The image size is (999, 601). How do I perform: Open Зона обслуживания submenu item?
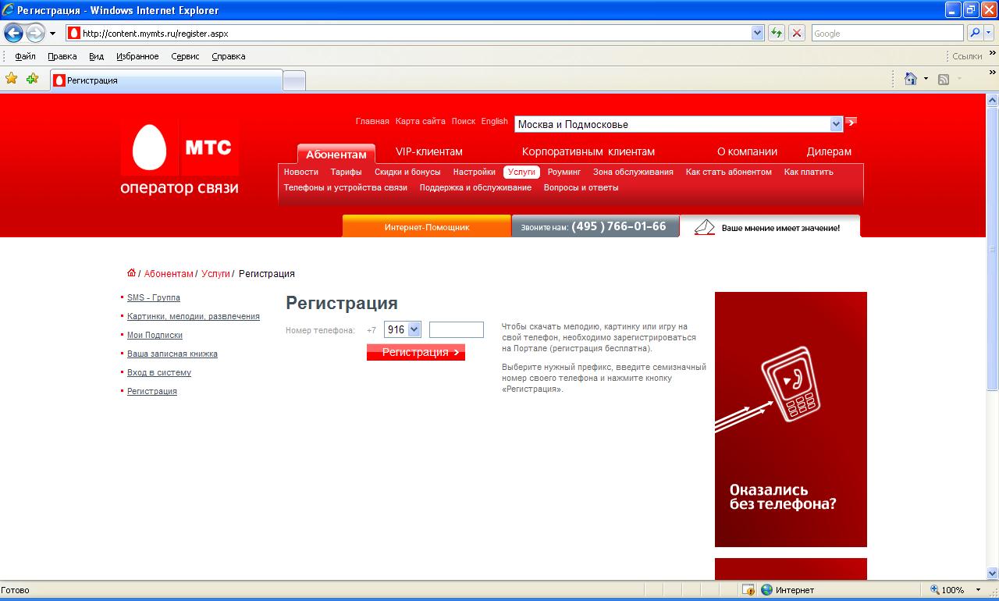click(633, 172)
